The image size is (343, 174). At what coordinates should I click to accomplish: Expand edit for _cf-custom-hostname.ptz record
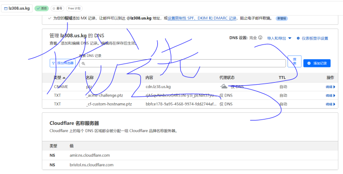(330, 104)
